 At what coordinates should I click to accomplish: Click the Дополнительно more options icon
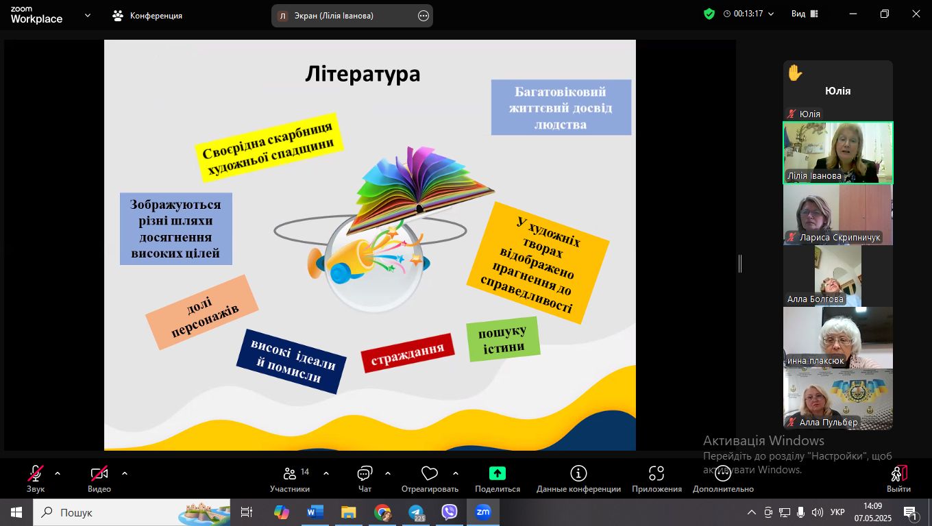point(722,474)
